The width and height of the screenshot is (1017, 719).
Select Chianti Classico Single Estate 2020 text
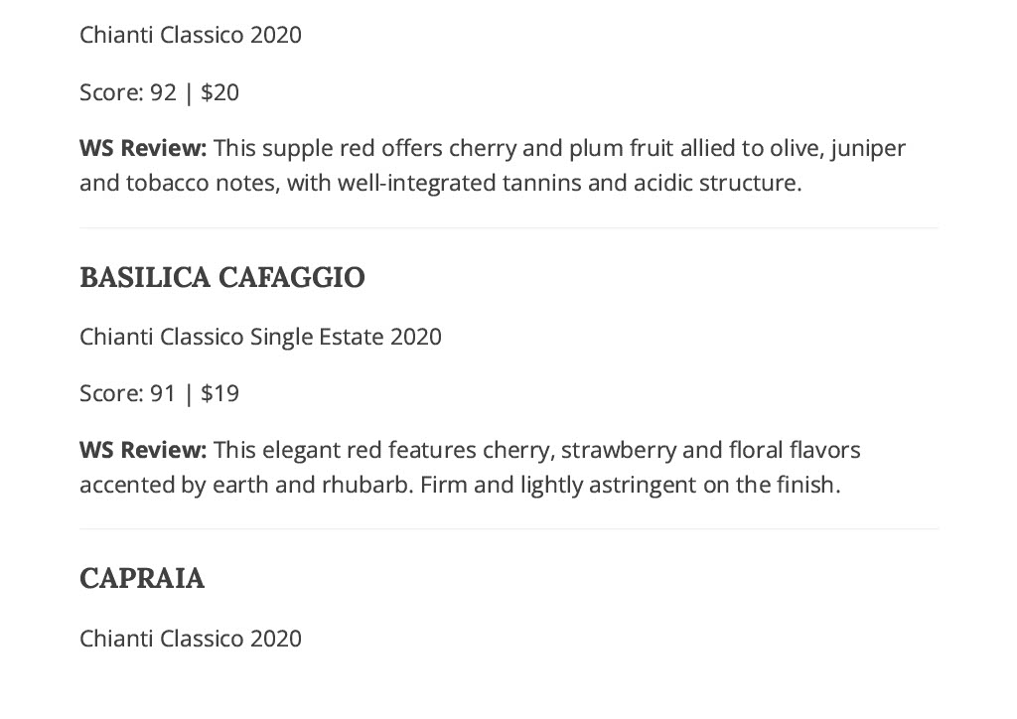(x=260, y=337)
